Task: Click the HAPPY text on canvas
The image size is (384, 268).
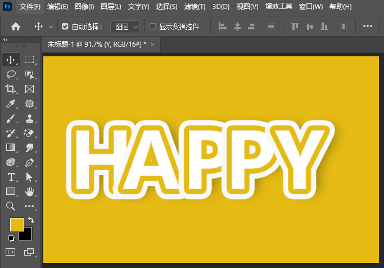Action: coord(200,159)
